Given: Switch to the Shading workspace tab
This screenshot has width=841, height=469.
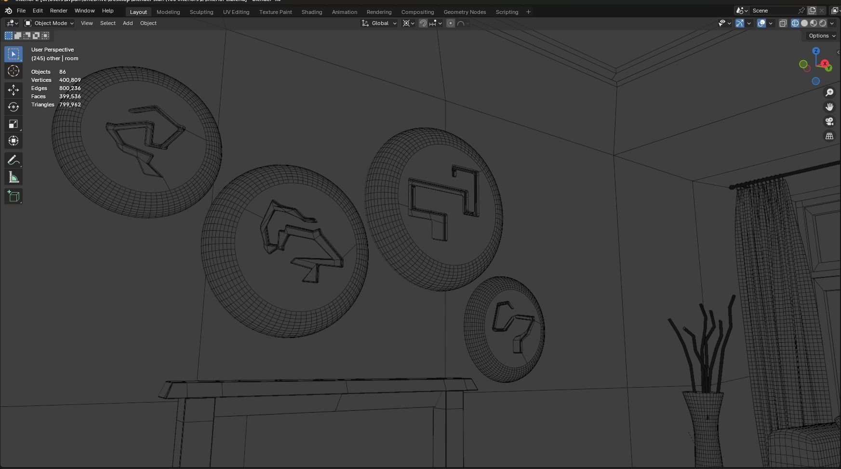Looking at the screenshot, I should coord(312,12).
